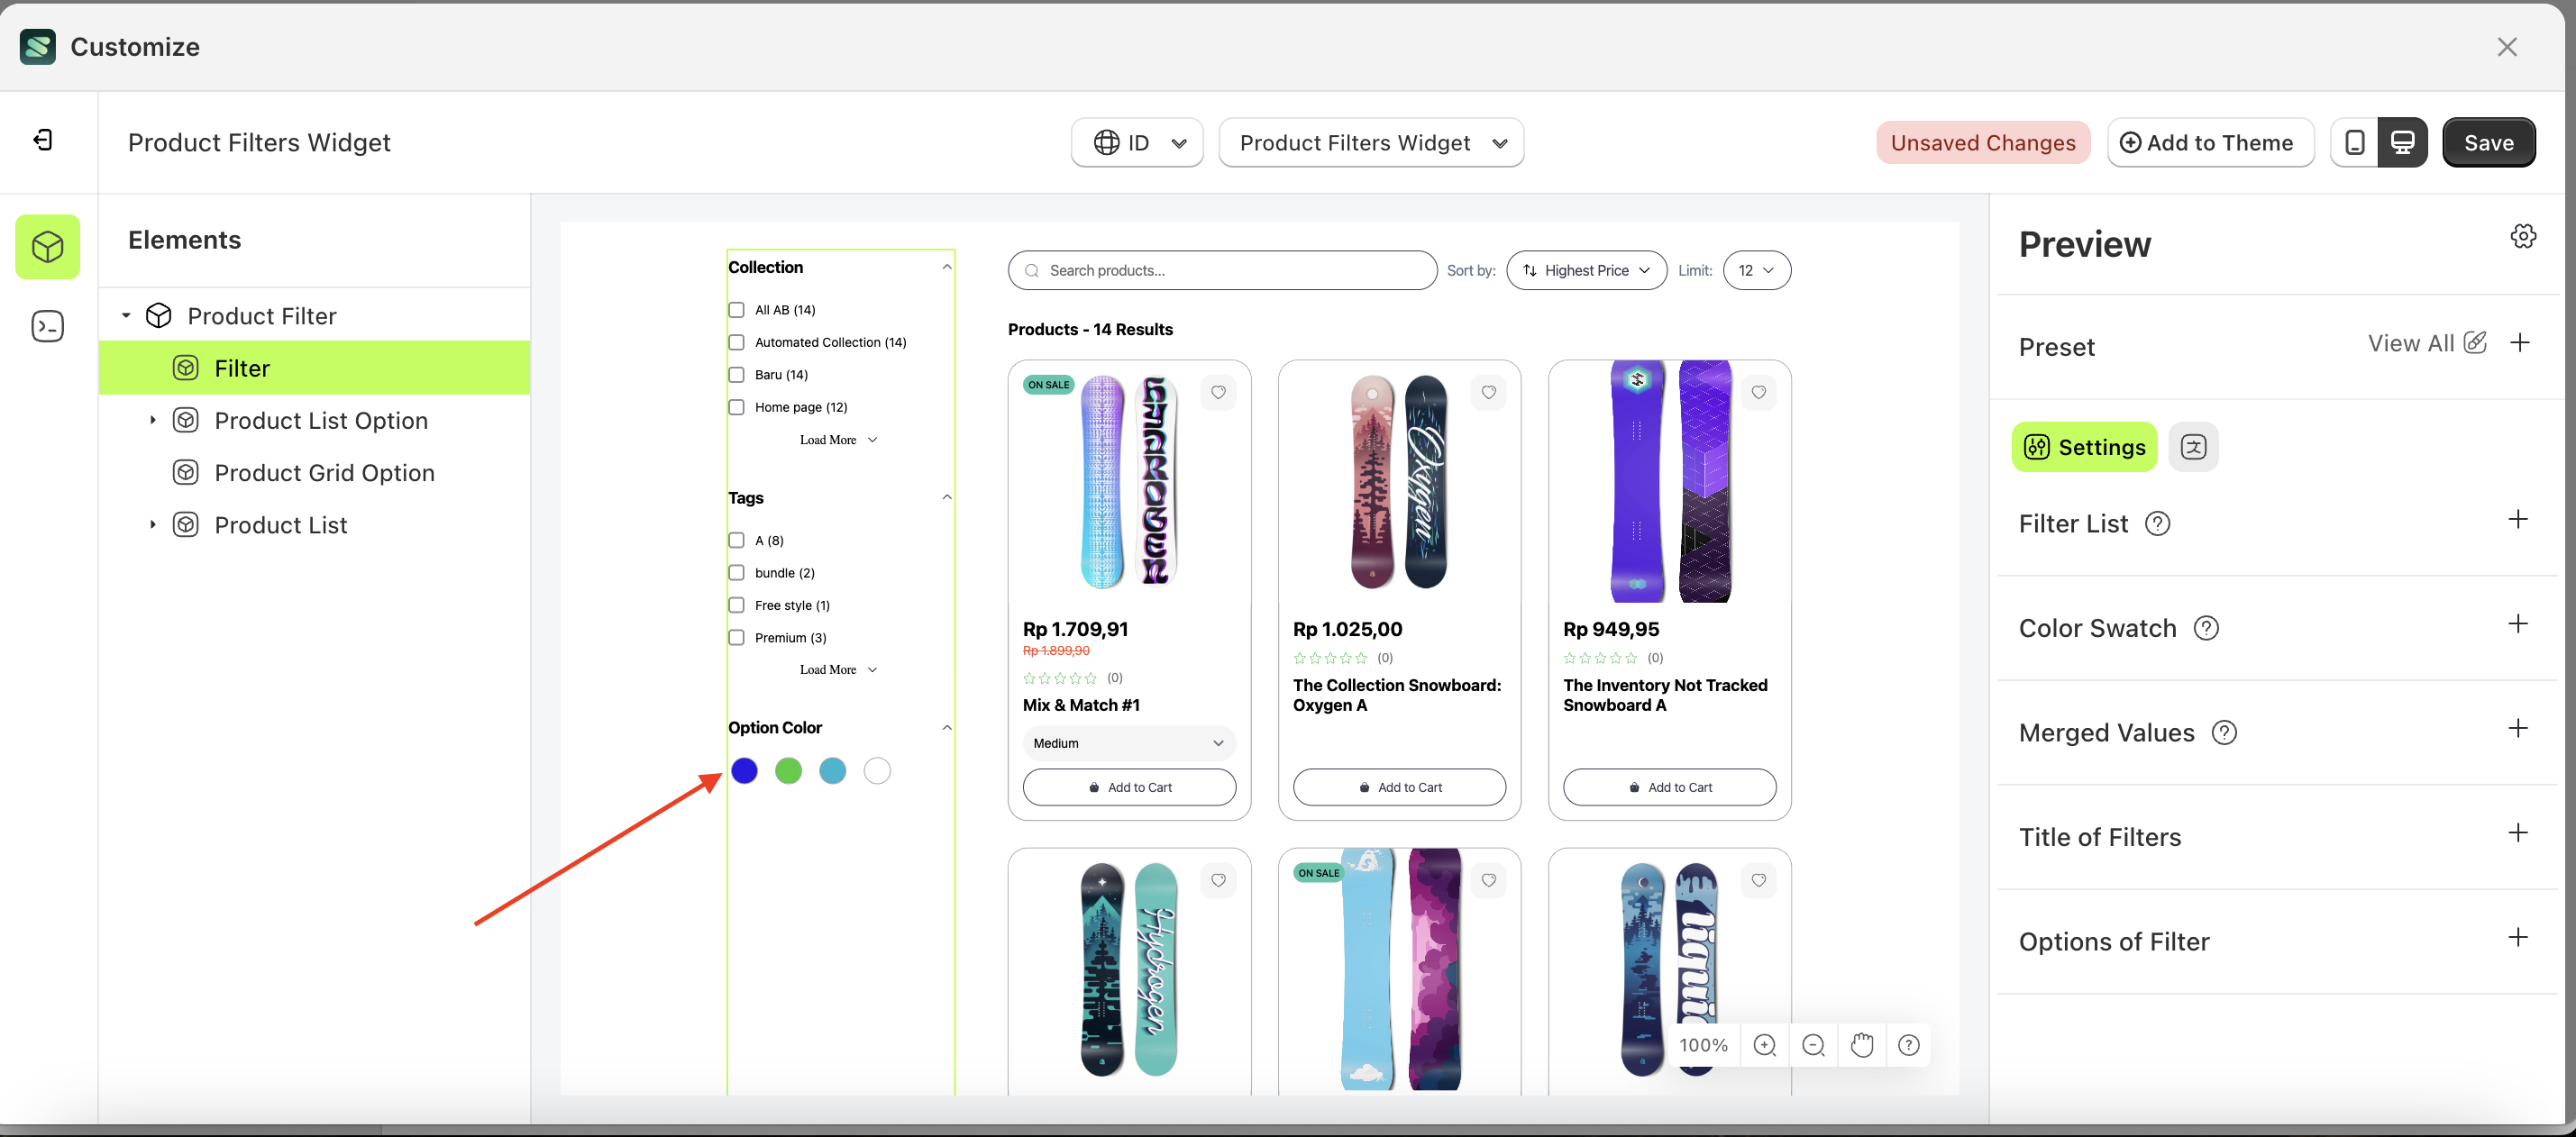This screenshot has width=2576, height=1137.
Task: Click zoom in magnifier icon
Action: pos(1765,1045)
